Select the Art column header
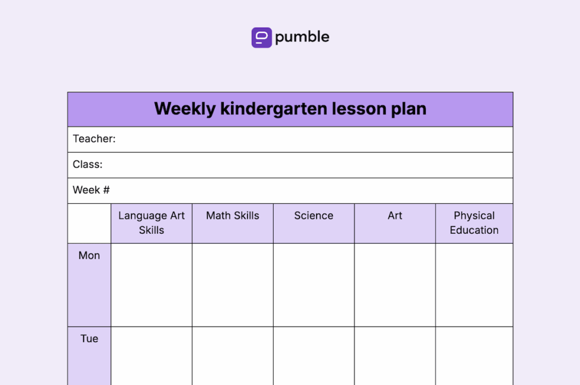Image resolution: width=580 pixels, height=385 pixels. 395,224
